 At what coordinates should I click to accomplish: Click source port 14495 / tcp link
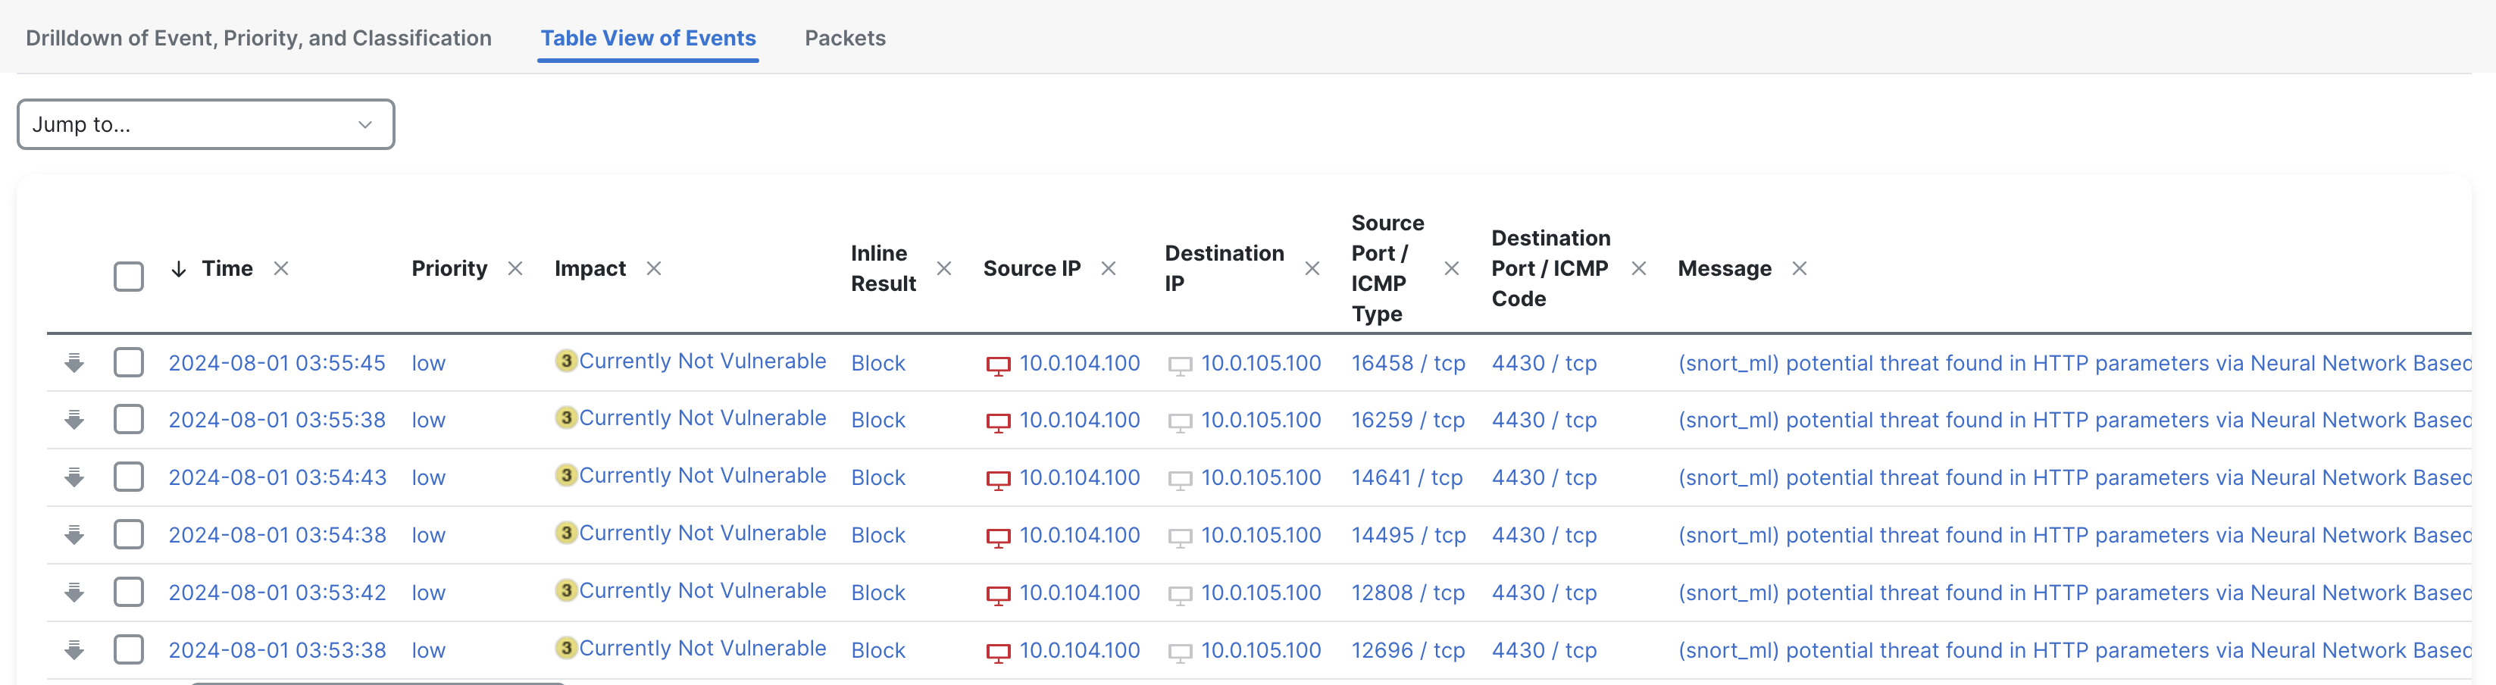pos(1408,535)
